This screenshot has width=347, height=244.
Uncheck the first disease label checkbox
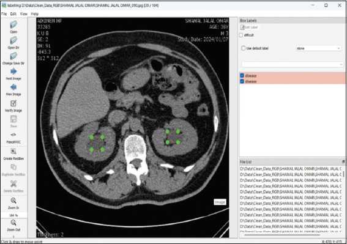(x=242, y=76)
